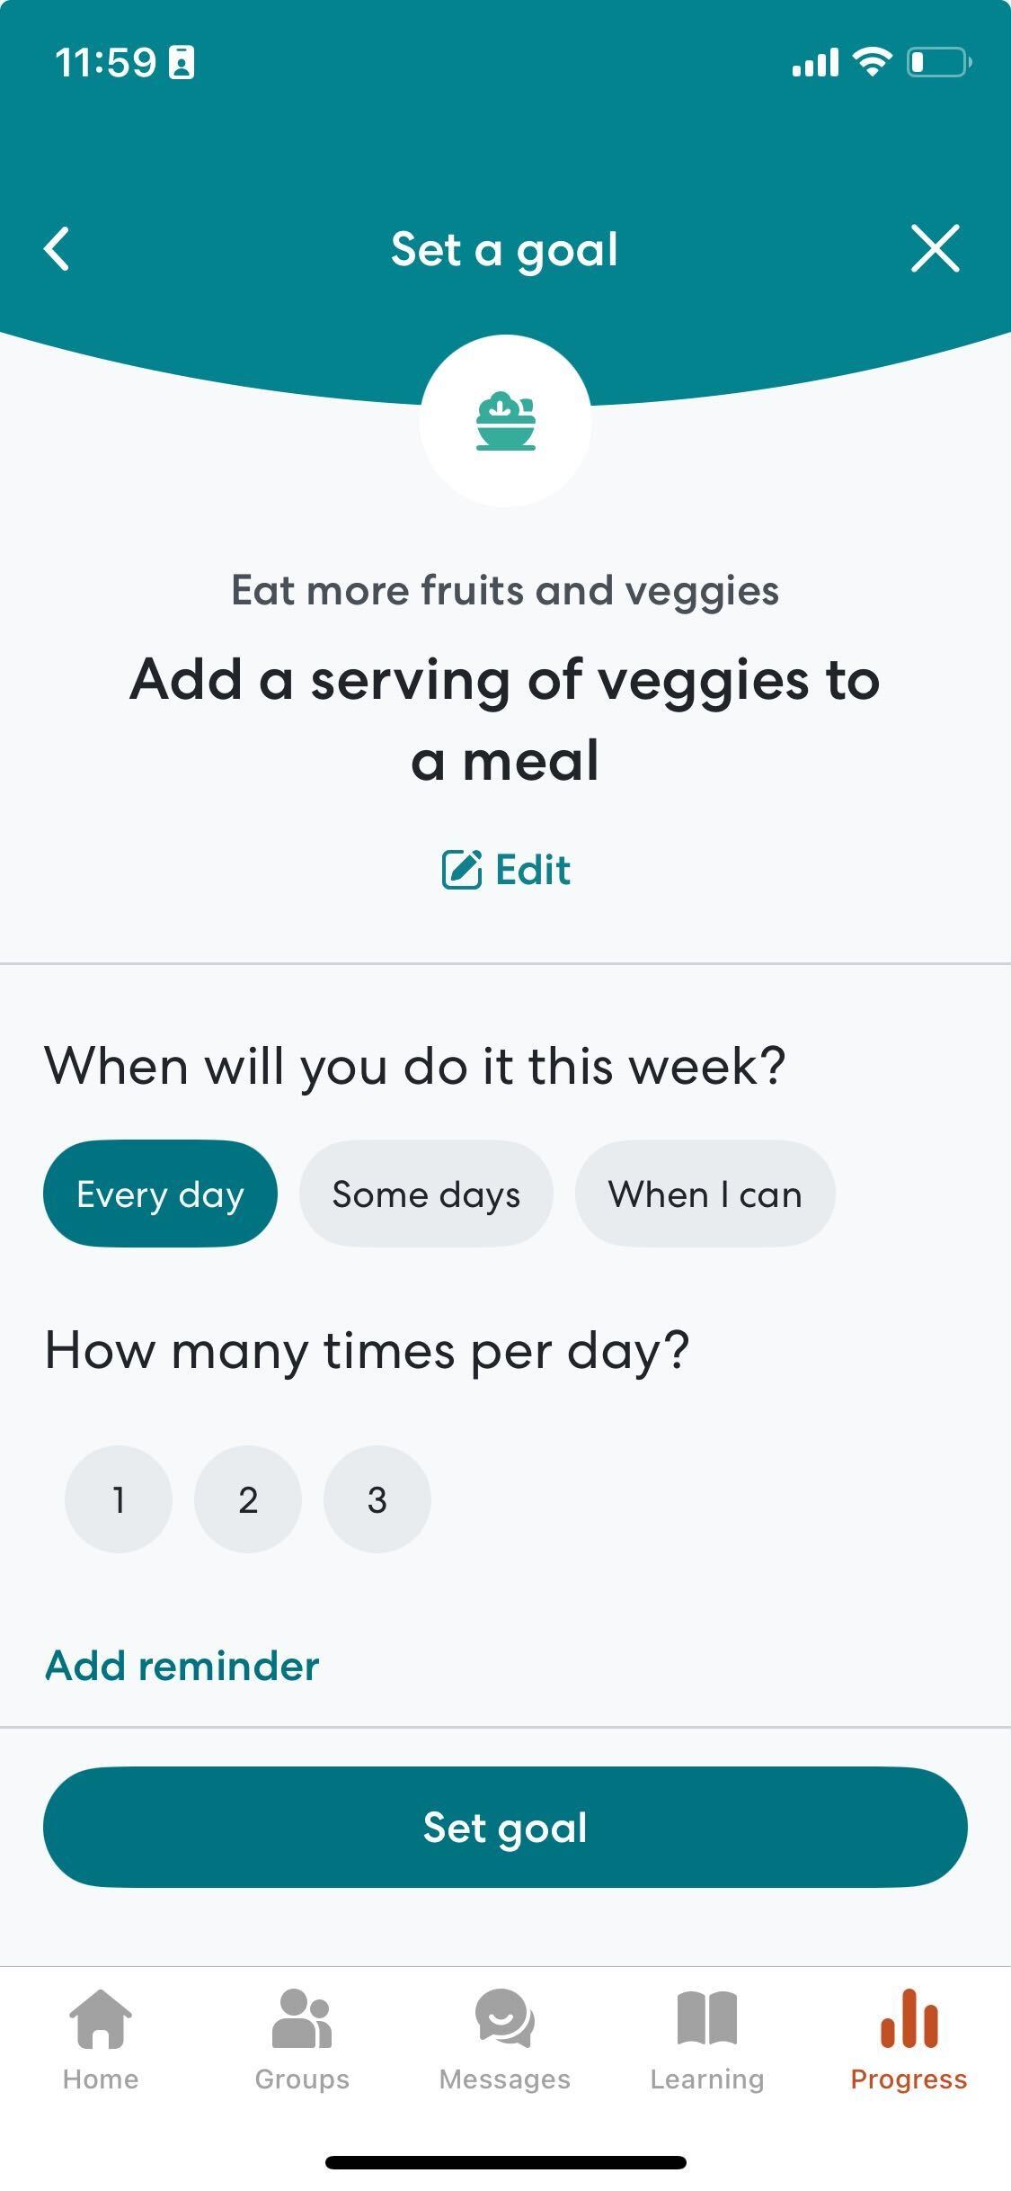Viewport: 1011px width, 2191px height.
Task: Pick 2 times per day
Action: coord(248,1499)
